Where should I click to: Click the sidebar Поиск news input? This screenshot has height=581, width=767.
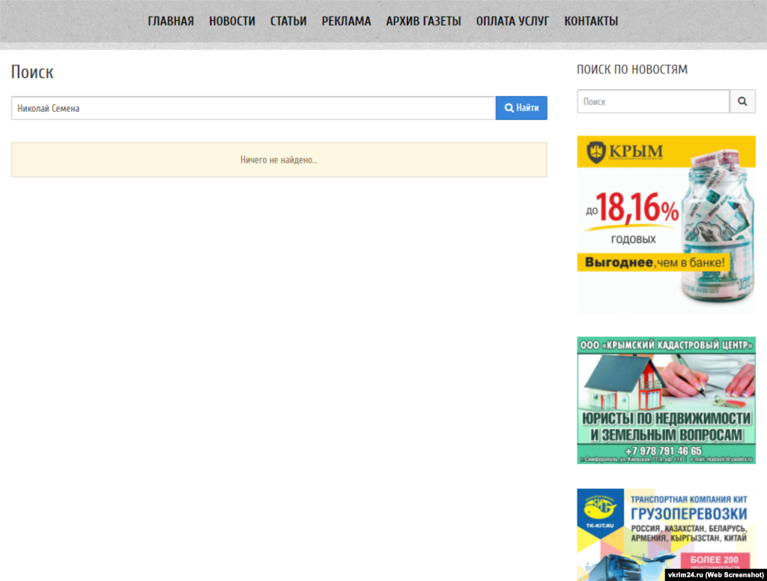652,101
